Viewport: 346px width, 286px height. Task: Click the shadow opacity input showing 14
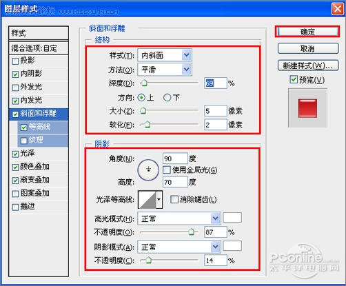click(x=216, y=261)
